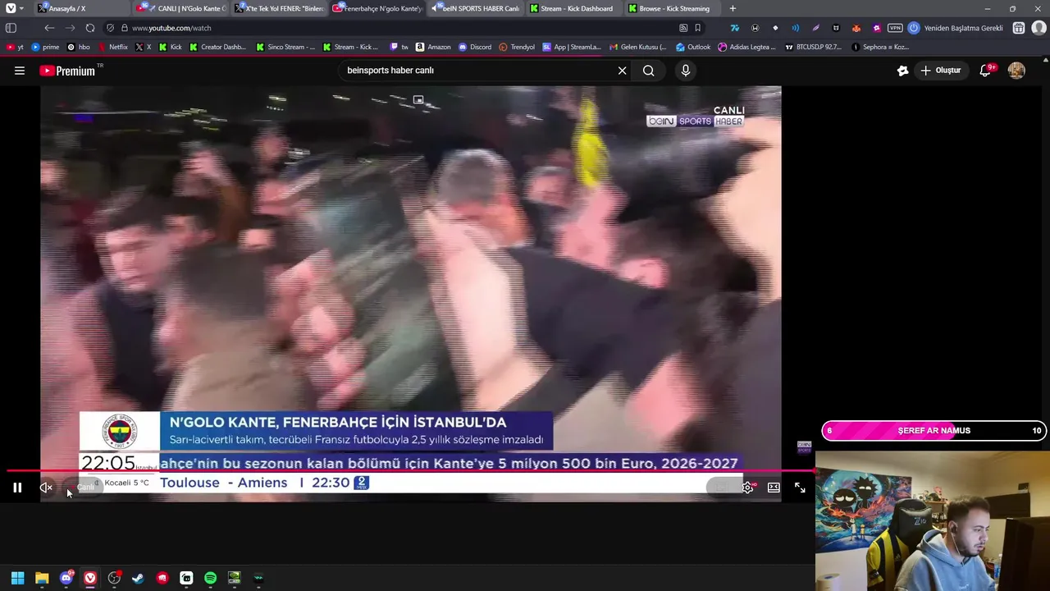The width and height of the screenshot is (1050, 591).
Task: Open page feed RSS icon
Action: click(683, 28)
